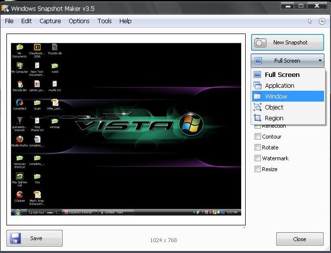Click the Application mode icon in list
Screen dimensions: 331x253
tap(257, 85)
